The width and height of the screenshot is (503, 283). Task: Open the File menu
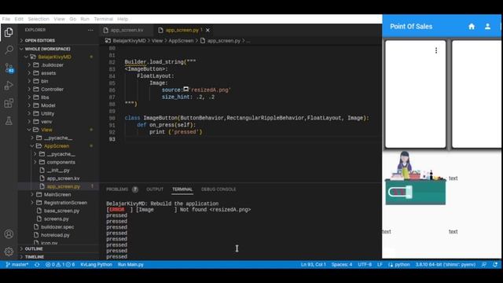point(6,19)
